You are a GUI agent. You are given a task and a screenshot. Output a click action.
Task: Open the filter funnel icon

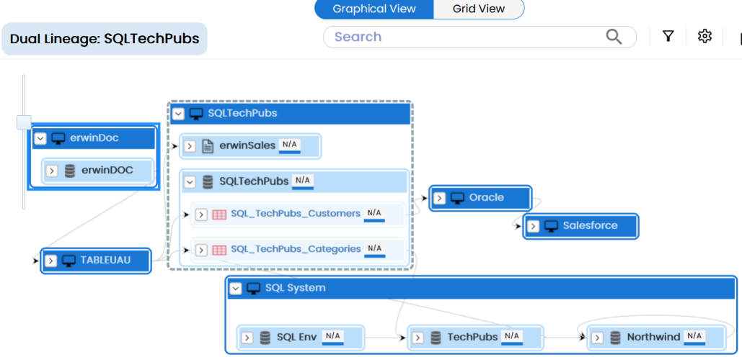(668, 37)
